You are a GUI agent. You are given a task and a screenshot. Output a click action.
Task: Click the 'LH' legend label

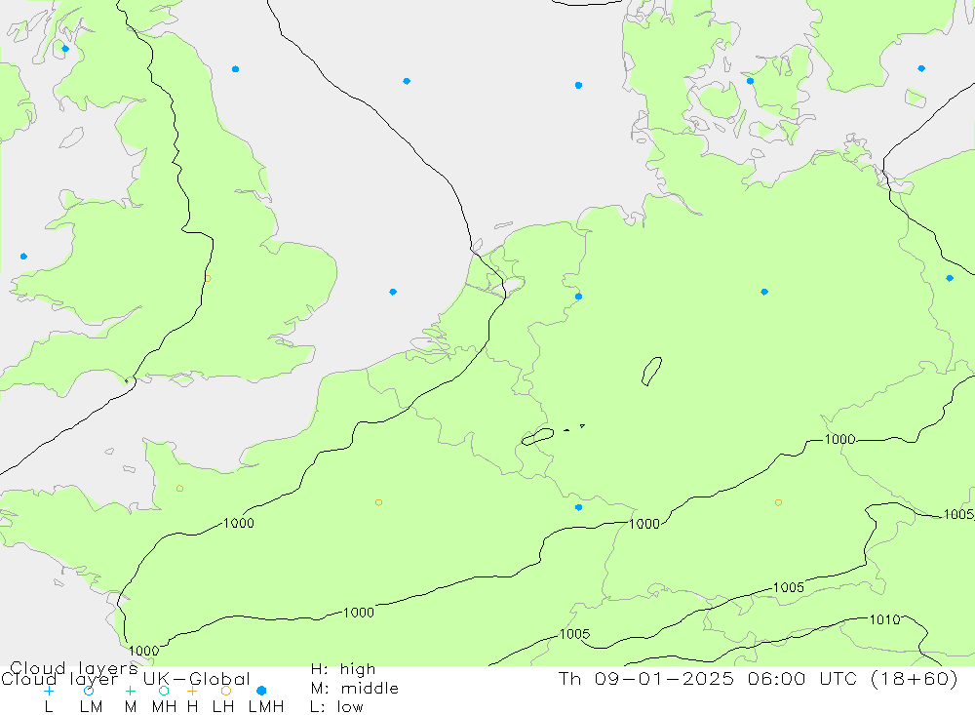(x=222, y=707)
